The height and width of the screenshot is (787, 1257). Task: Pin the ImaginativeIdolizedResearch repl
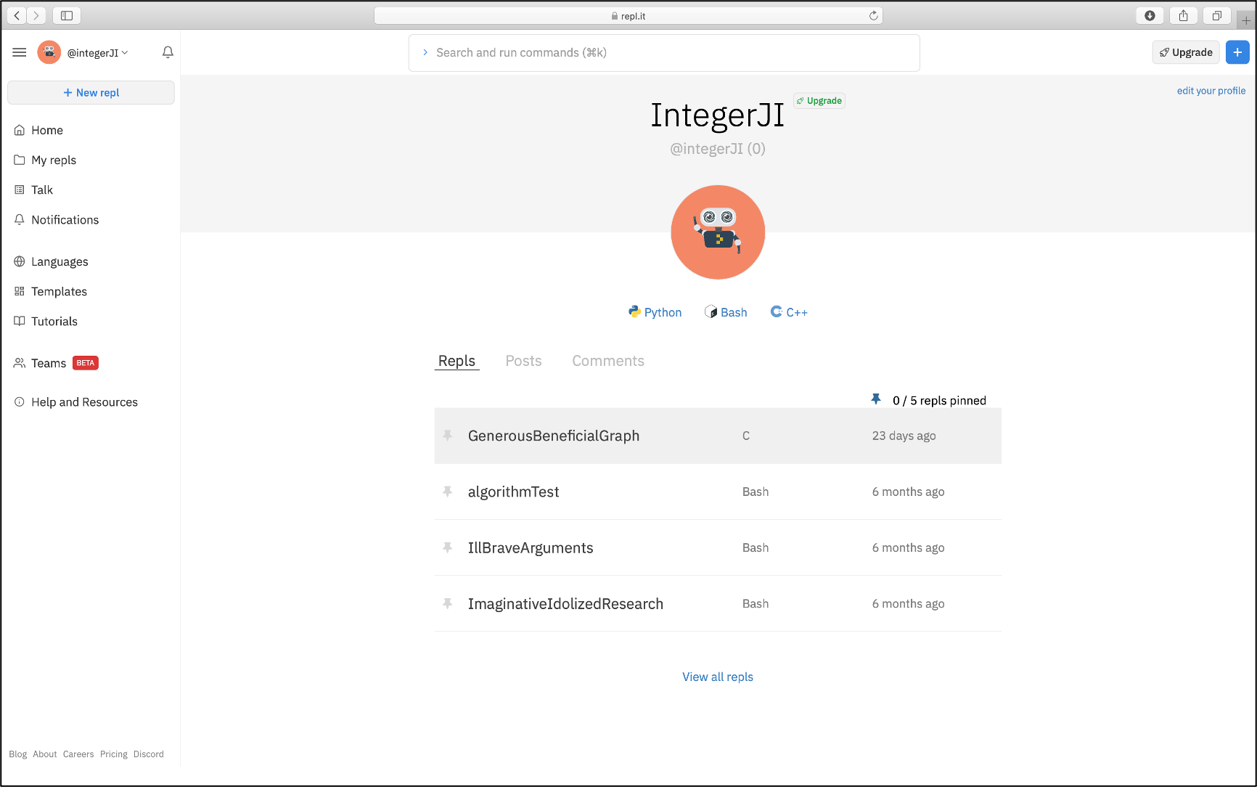pyautogui.click(x=448, y=603)
